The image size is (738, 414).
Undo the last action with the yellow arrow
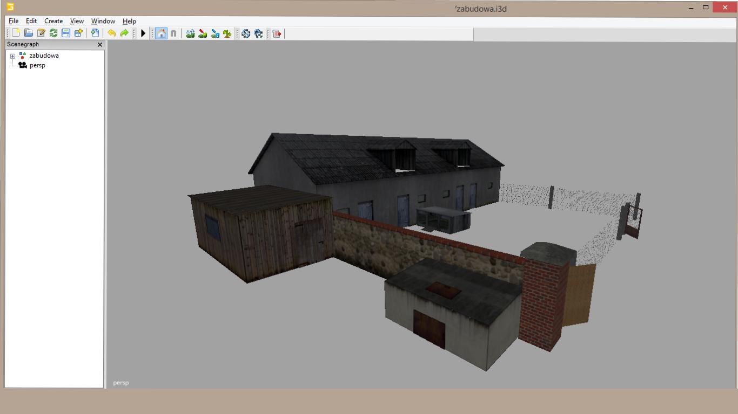coord(111,33)
